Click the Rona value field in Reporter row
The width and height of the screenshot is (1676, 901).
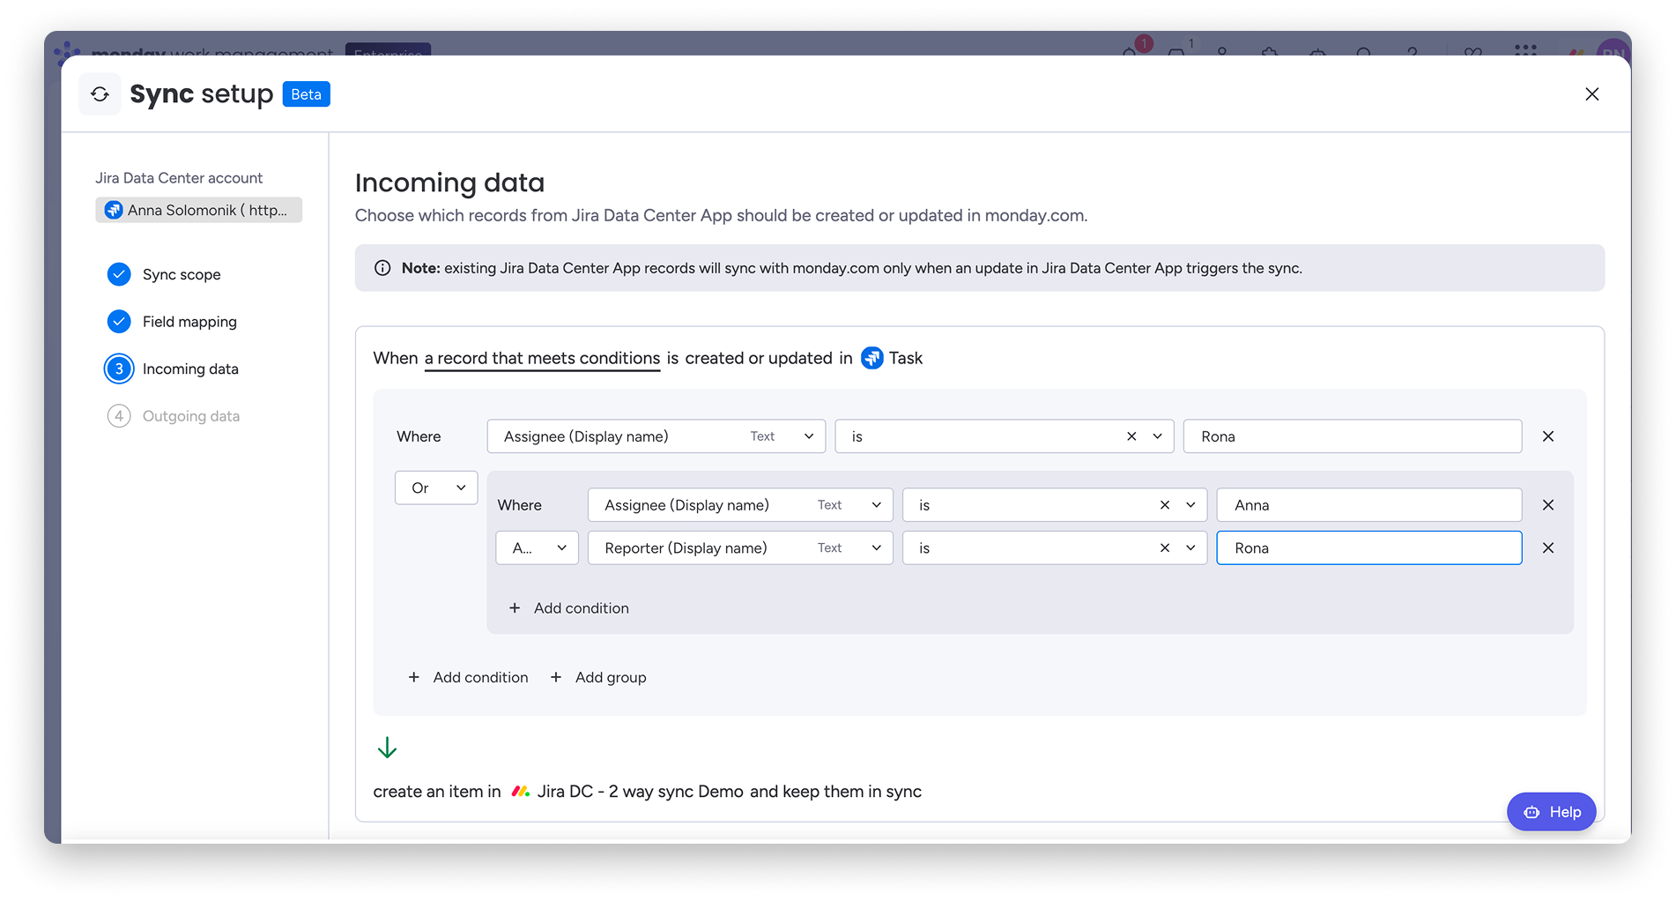tap(1368, 548)
